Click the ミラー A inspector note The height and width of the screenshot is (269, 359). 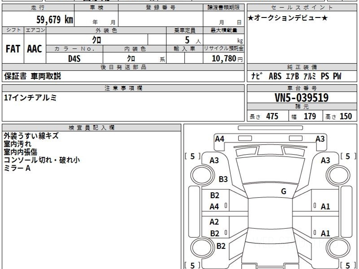(x=17, y=168)
